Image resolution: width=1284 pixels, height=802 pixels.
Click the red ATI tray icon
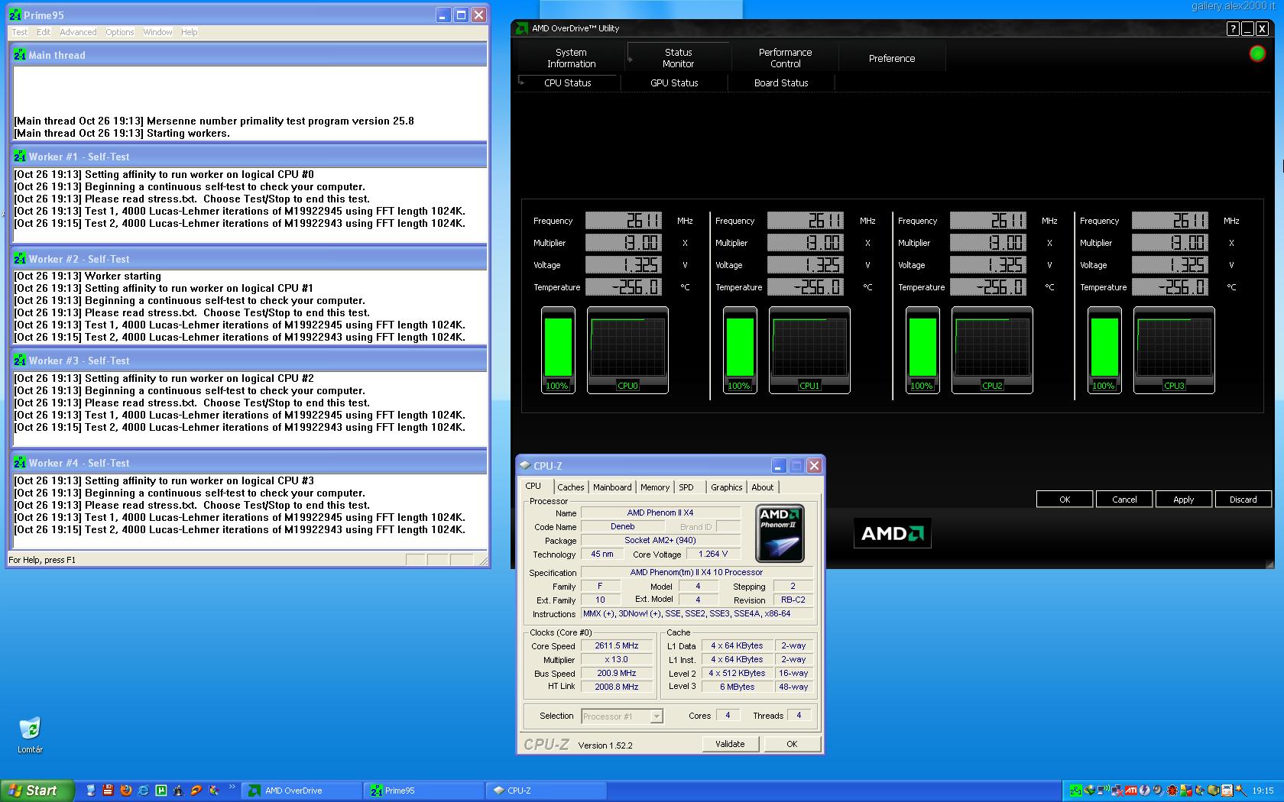(x=1130, y=791)
